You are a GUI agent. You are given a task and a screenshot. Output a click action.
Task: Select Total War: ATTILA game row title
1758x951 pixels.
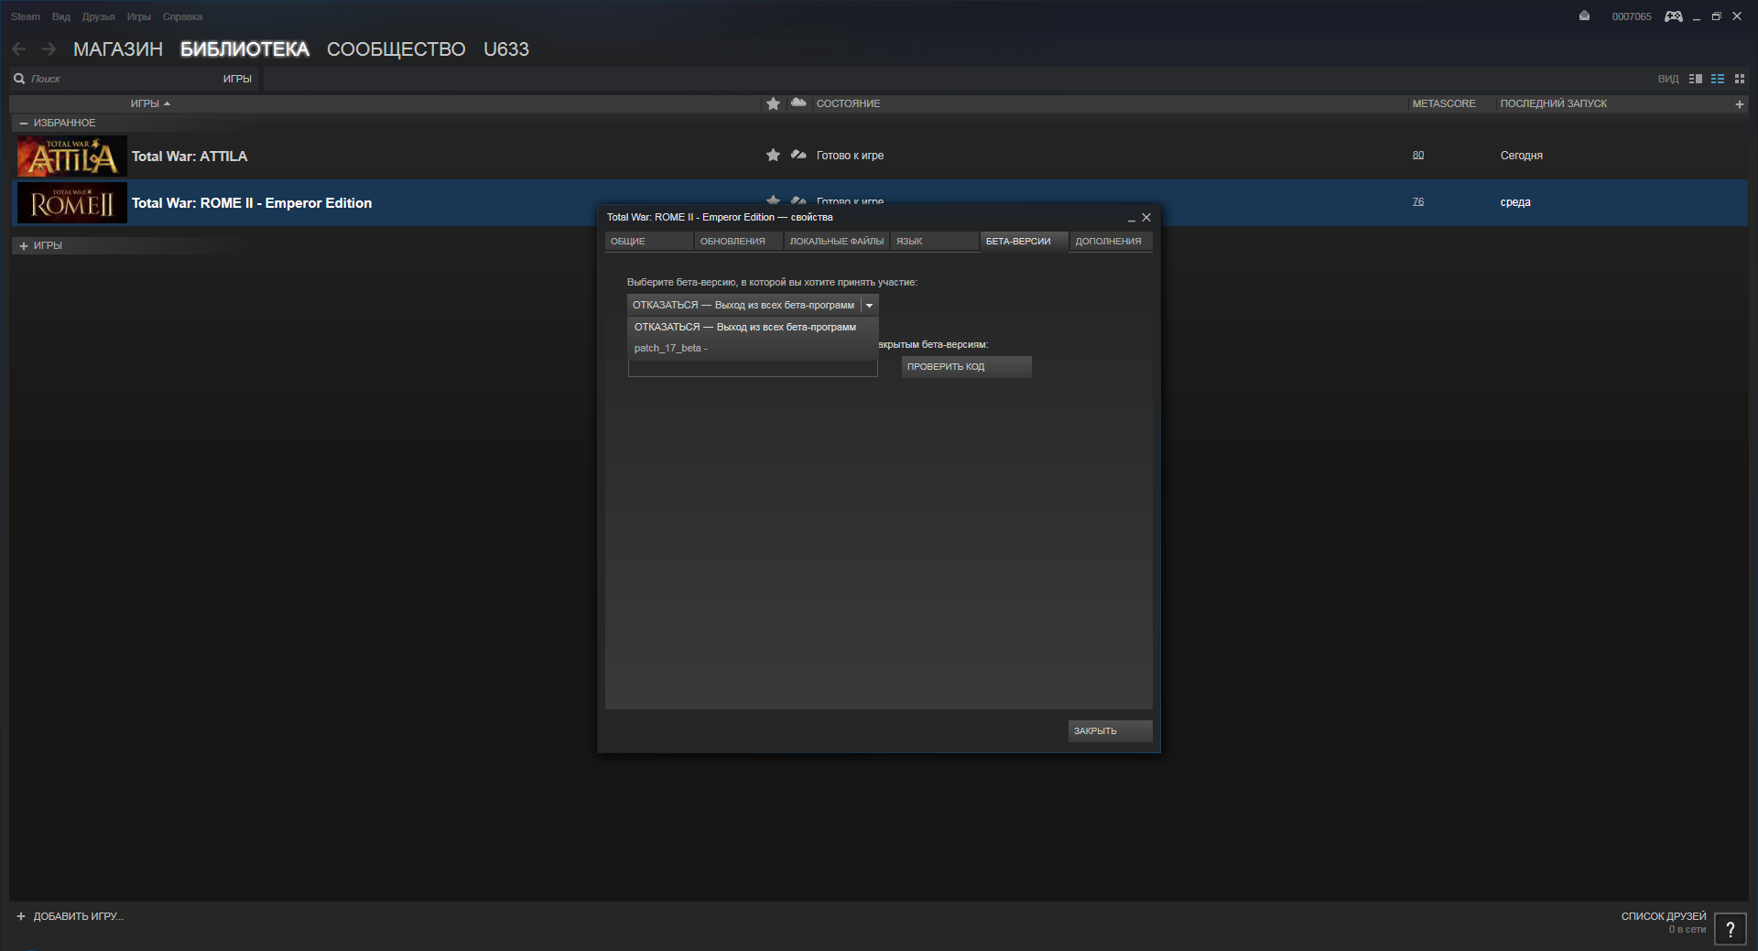point(190,157)
